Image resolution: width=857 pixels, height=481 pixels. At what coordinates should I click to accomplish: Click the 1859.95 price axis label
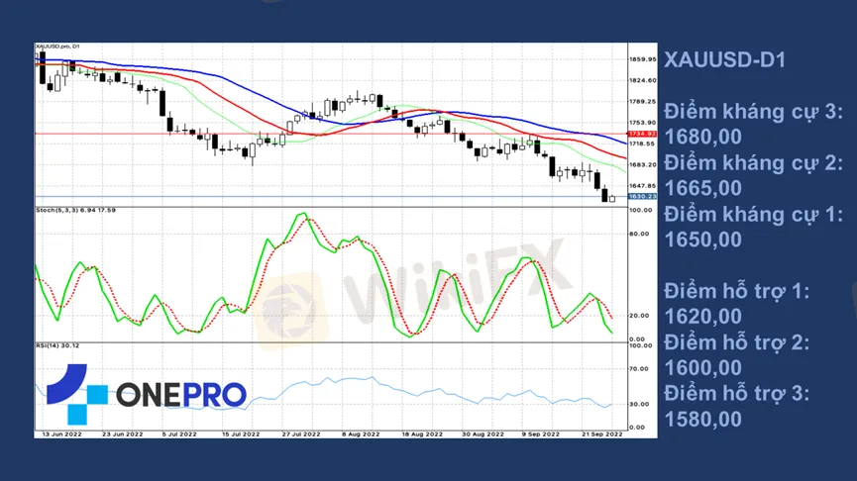coord(642,59)
